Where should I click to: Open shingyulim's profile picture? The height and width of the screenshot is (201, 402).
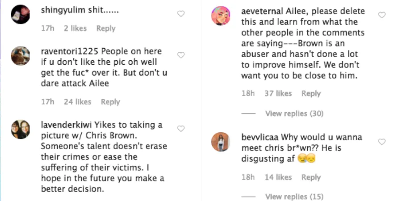click(x=20, y=15)
